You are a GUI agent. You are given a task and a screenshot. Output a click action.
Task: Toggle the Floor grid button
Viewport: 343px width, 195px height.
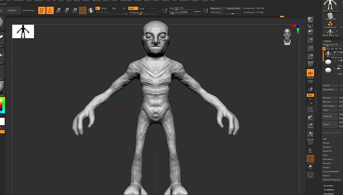tap(310, 73)
